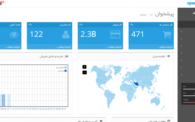
Task: Click the 471 total orders value
Action: tap(137, 34)
